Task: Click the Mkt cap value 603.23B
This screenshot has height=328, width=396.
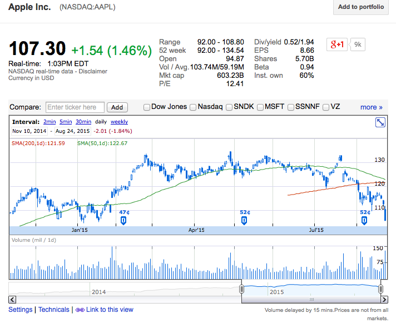Action: pyautogui.click(x=230, y=76)
